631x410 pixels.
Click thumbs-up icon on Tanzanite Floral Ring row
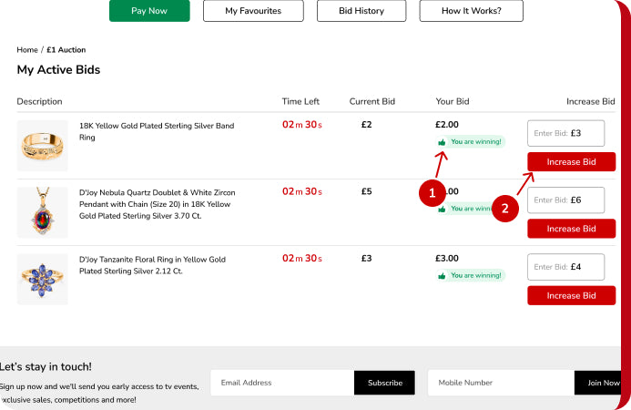(x=442, y=275)
